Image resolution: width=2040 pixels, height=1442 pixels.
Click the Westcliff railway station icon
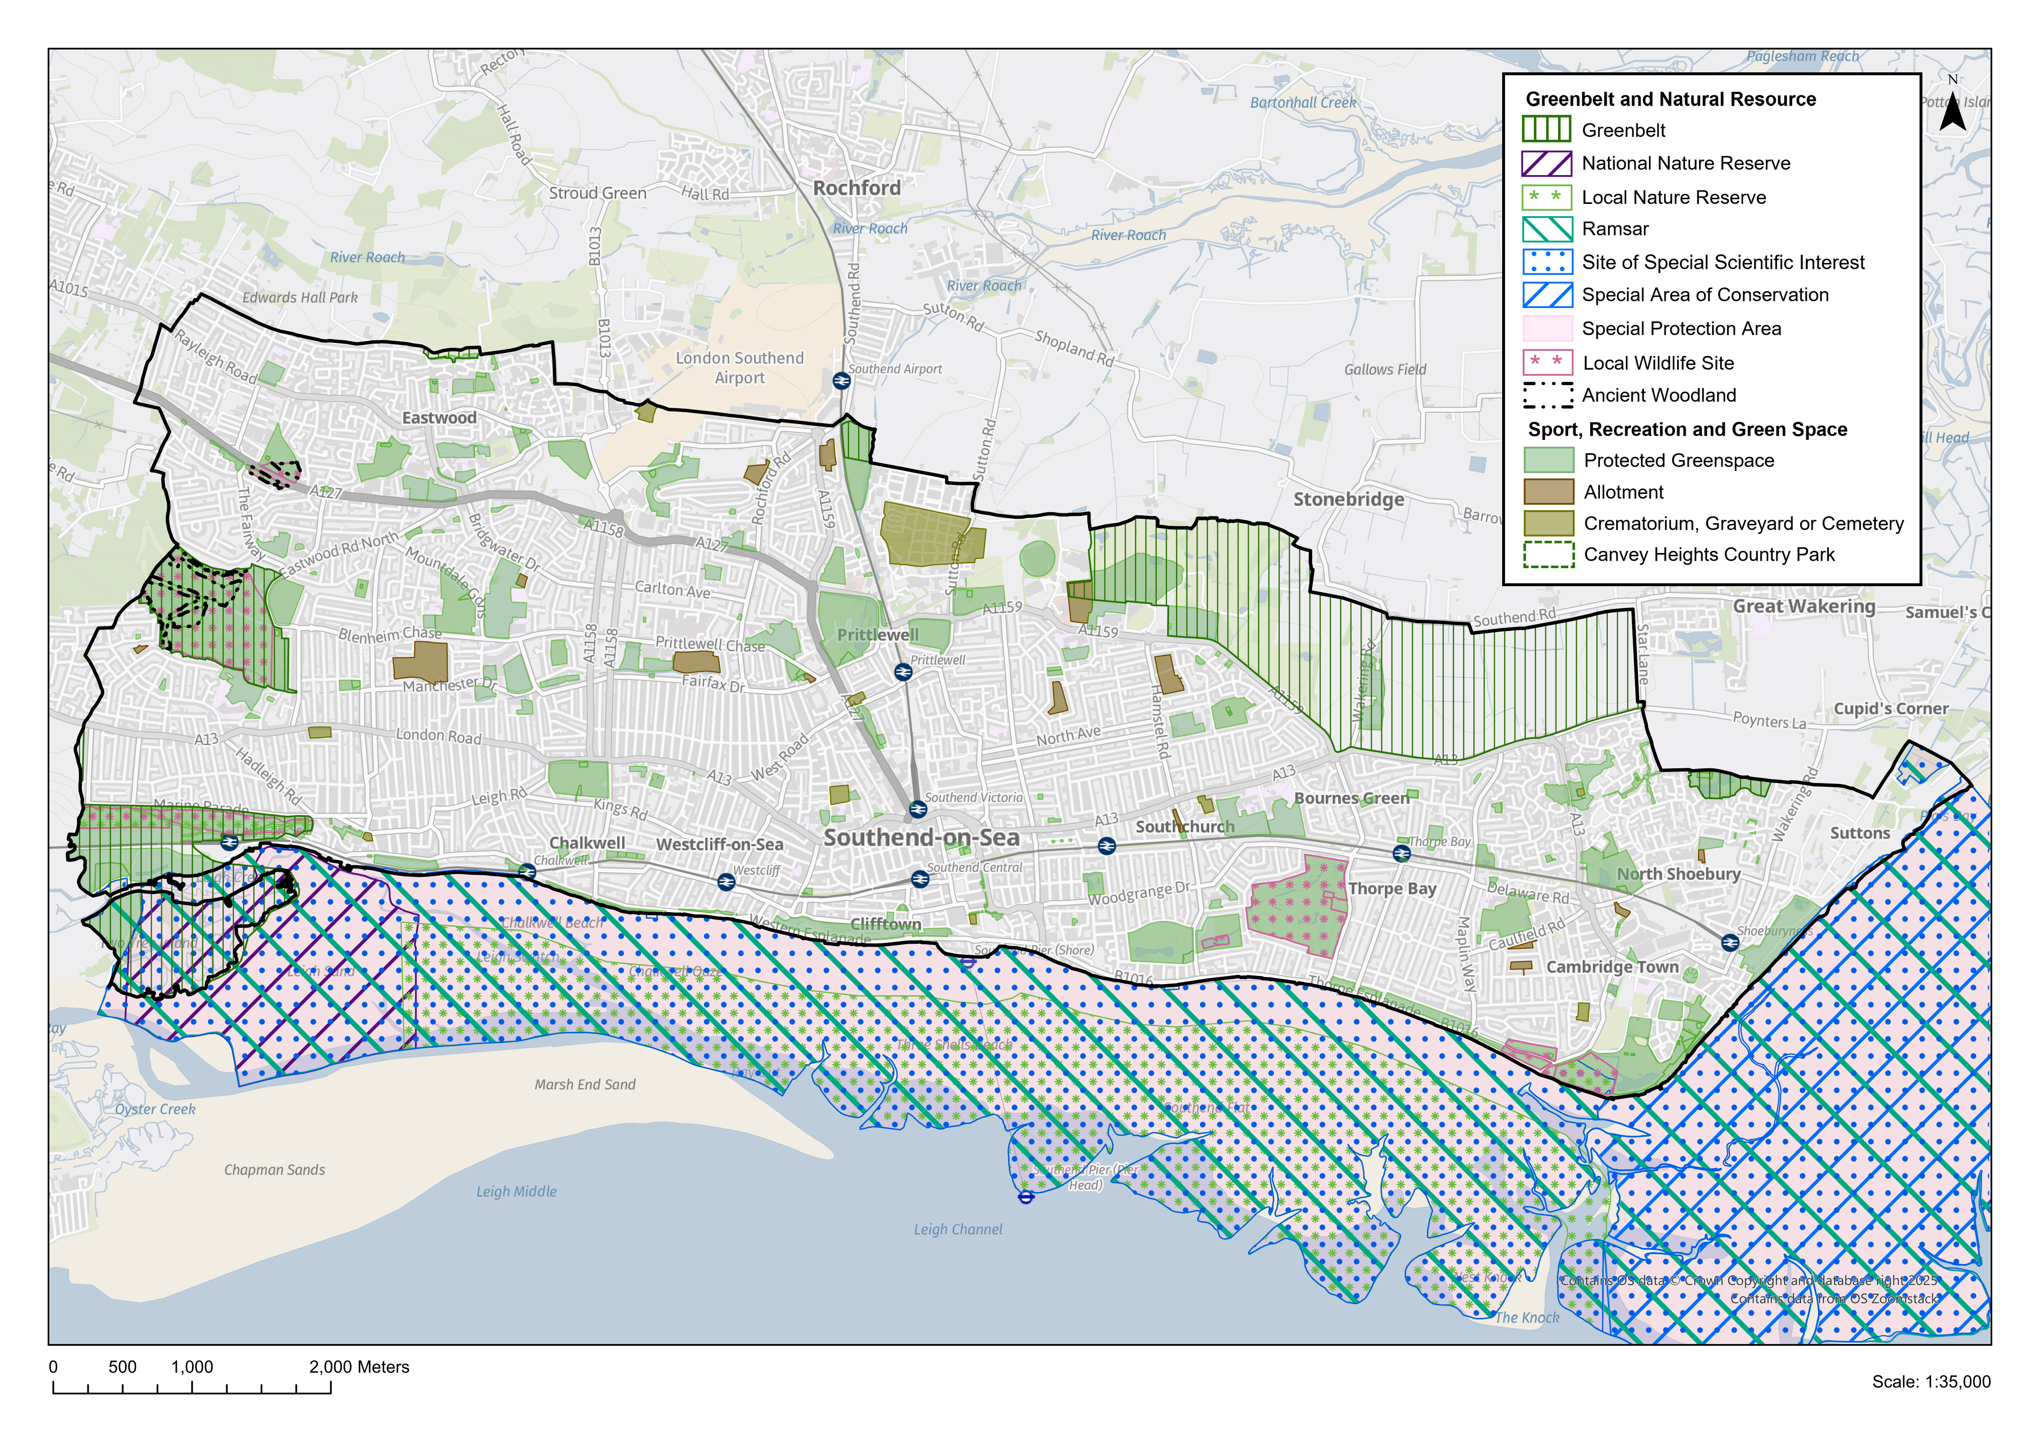tap(726, 882)
